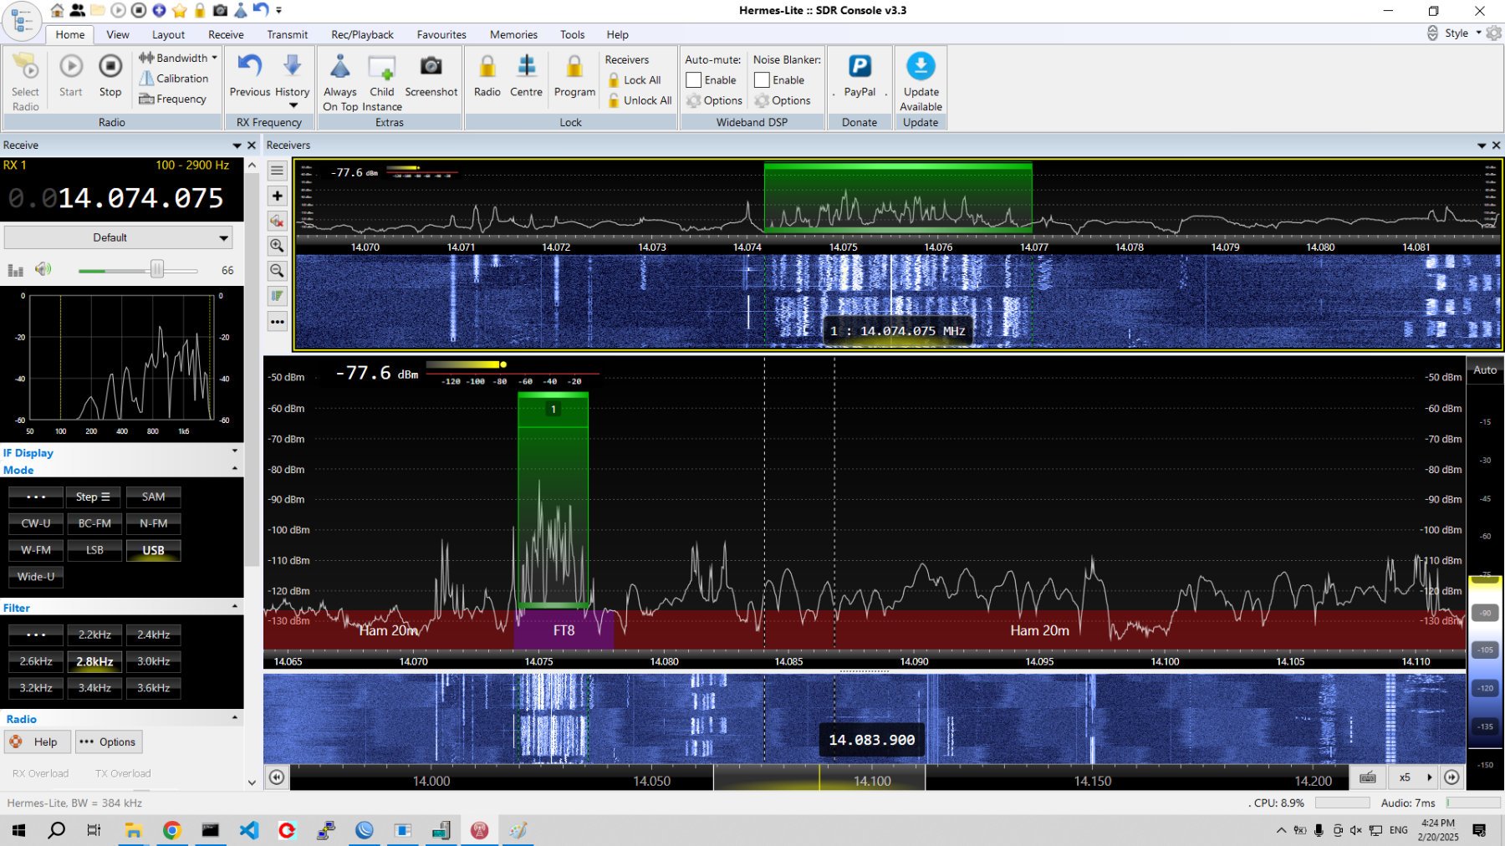The width and height of the screenshot is (1505, 846).
Task: Click the 14.074.075 frequency display
Action: [x=140, y=198]
